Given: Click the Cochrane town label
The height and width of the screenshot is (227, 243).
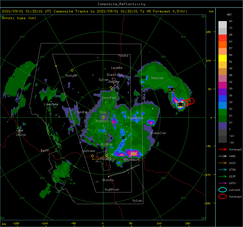Looking at the screenshot, I should coord(88,151).
